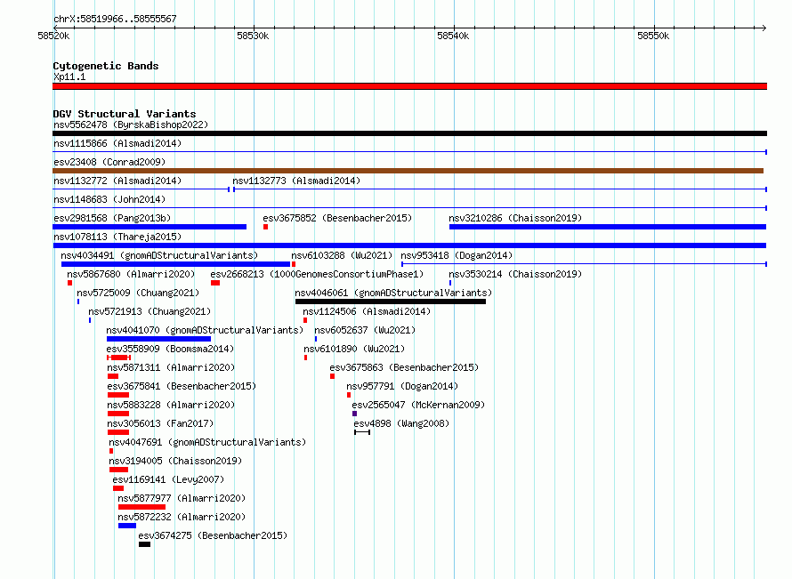Click esv3558909 (Boomsma2014) label
This screenshot has height=579, width=792.
point(170,349)
